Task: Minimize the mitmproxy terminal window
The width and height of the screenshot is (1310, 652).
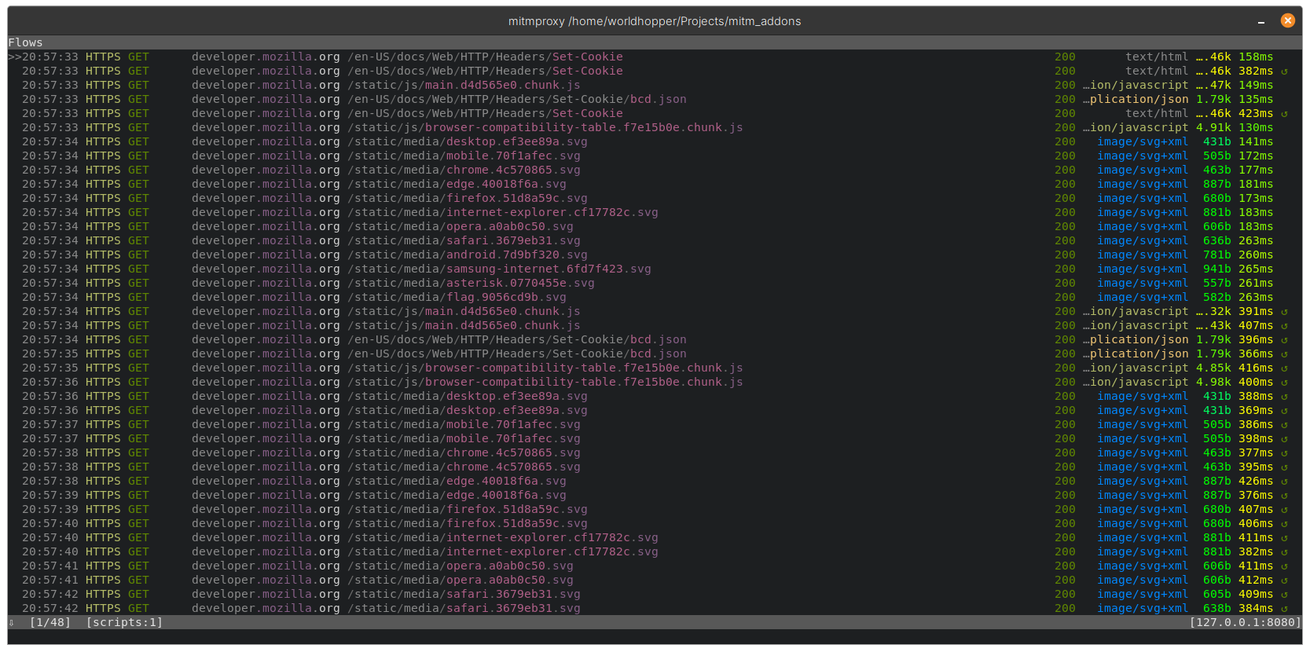Action: (1261, 22)
